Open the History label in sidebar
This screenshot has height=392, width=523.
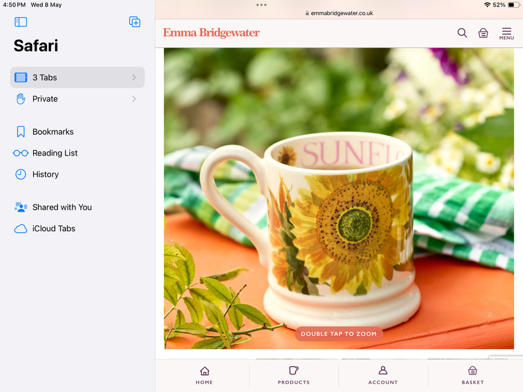click(x=45, y=174)
